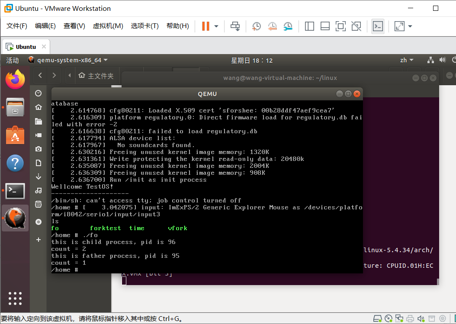Screen dimensions: 456x324
Task: Click the network adapter status icon
Action: [x=399, y=319]
